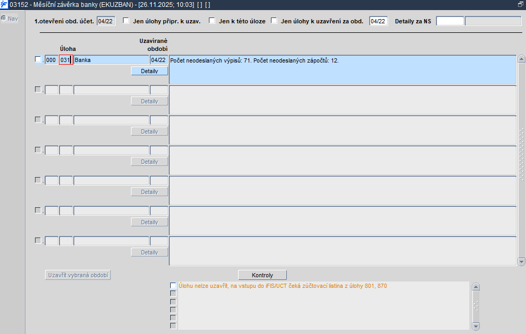Select the Nav radio button
Screen dimensions: 526x334
tap(4, 18)
